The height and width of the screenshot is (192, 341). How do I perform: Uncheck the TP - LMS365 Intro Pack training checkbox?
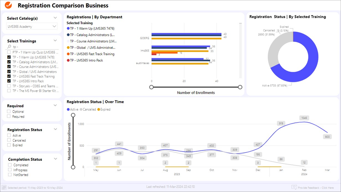[9, 81]
